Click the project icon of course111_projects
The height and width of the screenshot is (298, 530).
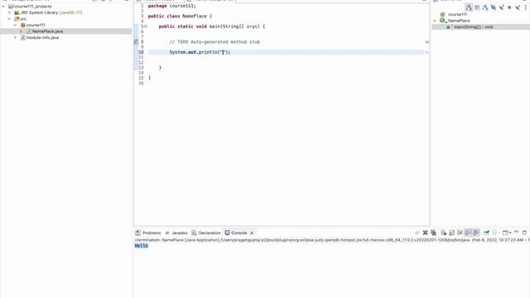point(11,7)
